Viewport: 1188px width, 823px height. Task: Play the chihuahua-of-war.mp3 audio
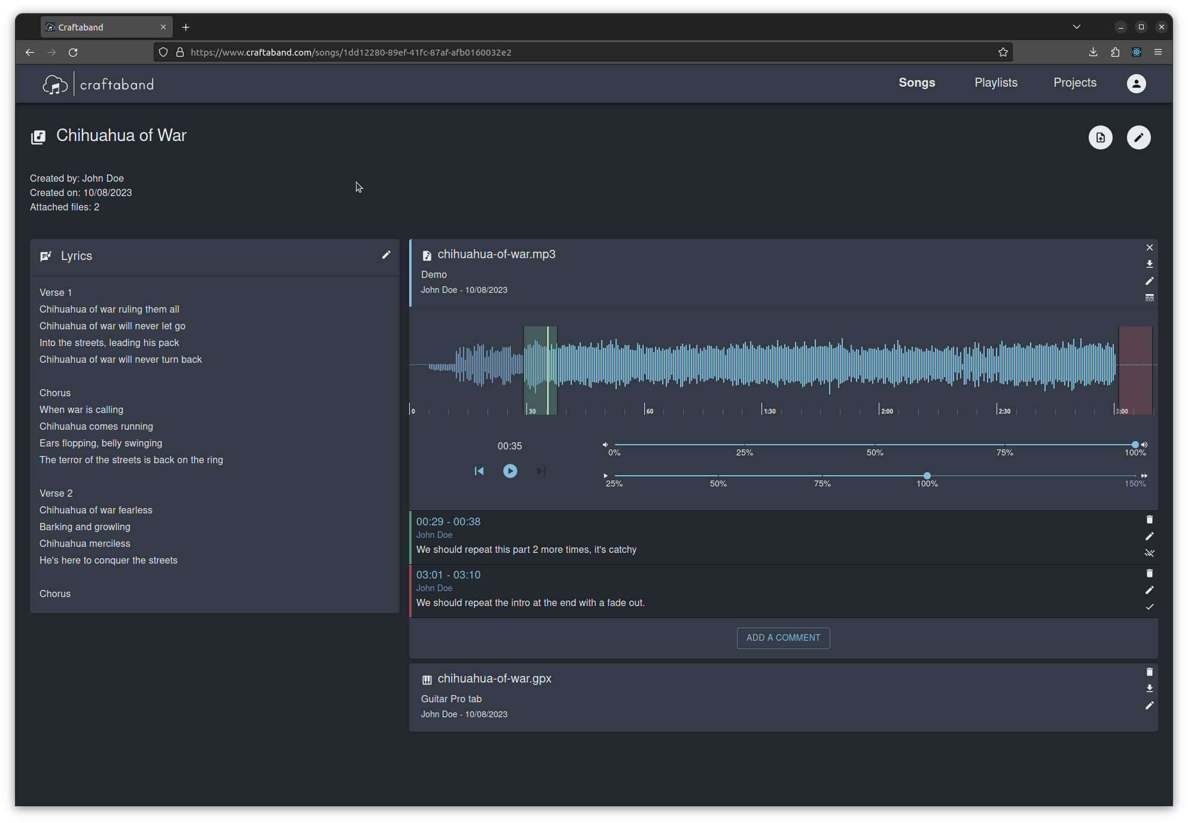[510, 471]
